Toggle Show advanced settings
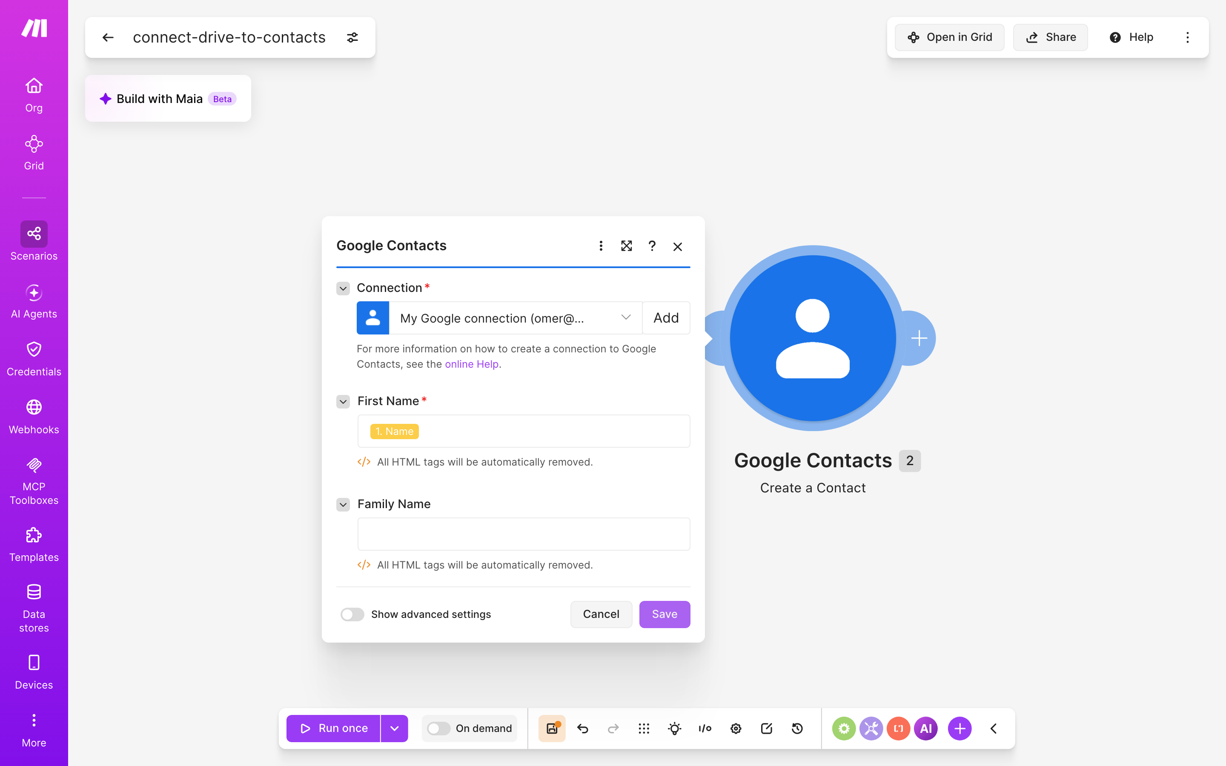This screenshot has height=766, width=1226. 352,615
